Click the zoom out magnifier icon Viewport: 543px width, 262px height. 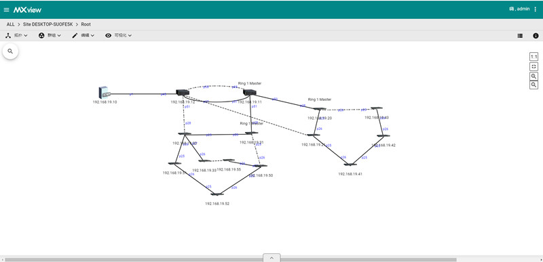click(533, 85)
